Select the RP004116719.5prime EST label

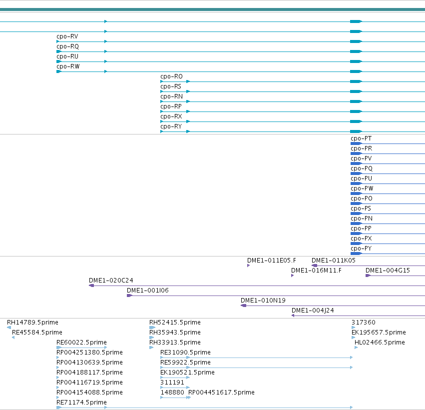coord(89,382)
